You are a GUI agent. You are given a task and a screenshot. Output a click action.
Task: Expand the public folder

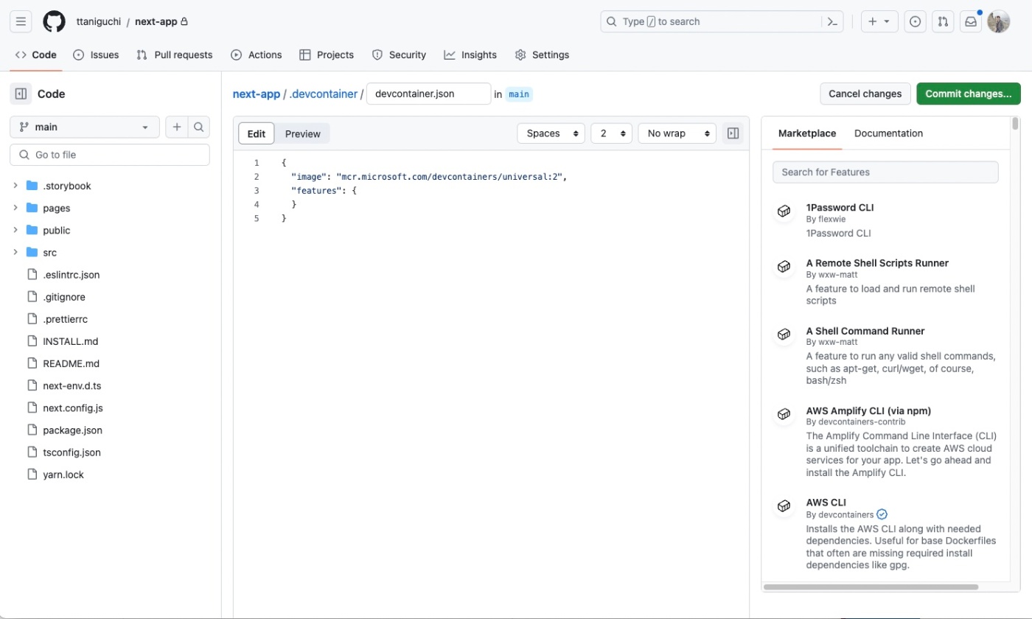[x=15, y=230]
